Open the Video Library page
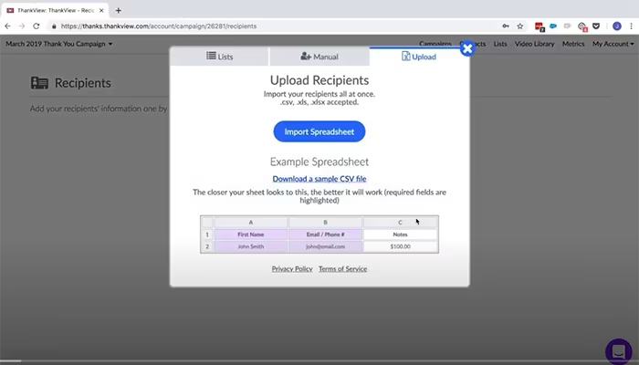The image size is (639, 365). [x=534, y=44]
